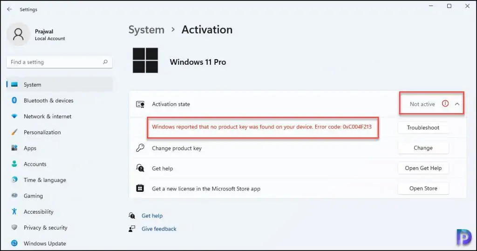Click the System breadcrumb link
The width and height of the screenshot is (477, 251).
coord(146,30)
